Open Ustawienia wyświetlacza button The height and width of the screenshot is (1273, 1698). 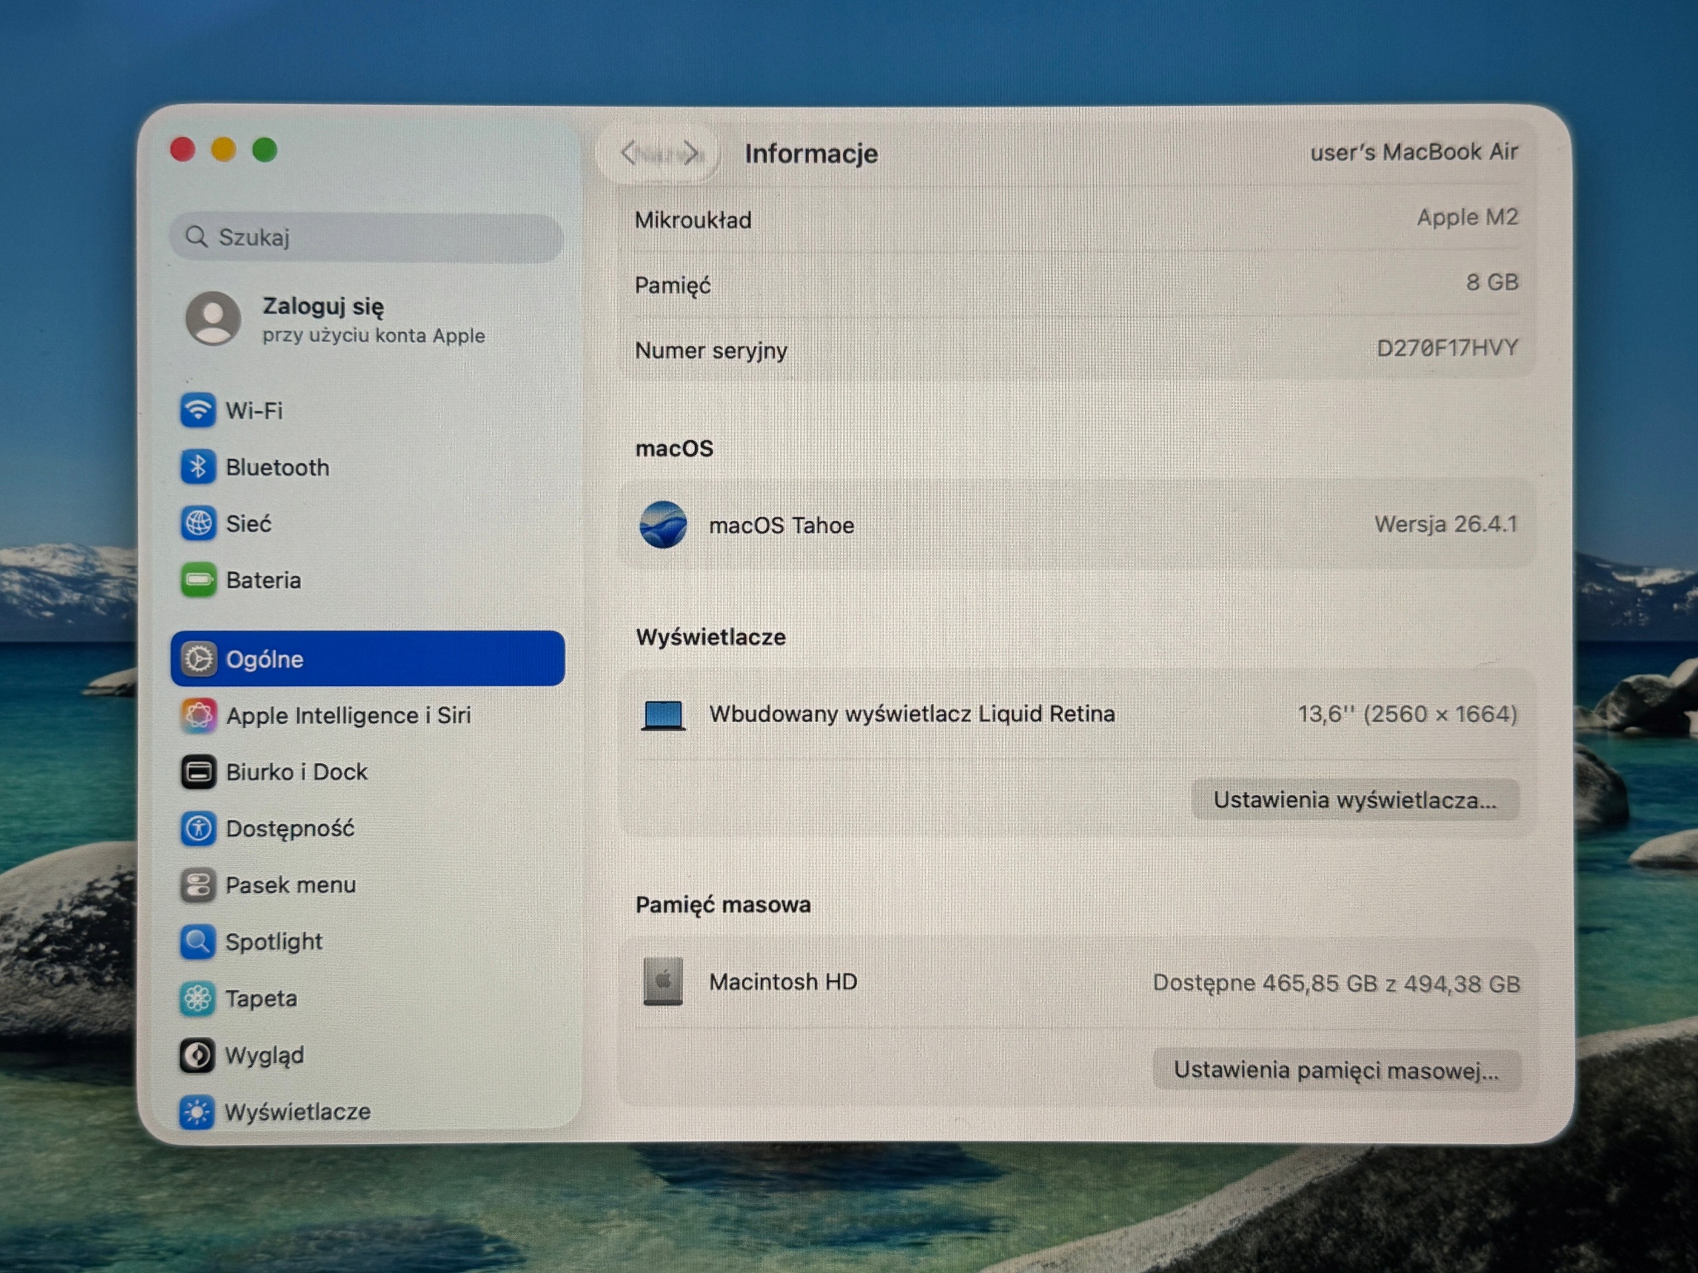(x=1356, y=800)
